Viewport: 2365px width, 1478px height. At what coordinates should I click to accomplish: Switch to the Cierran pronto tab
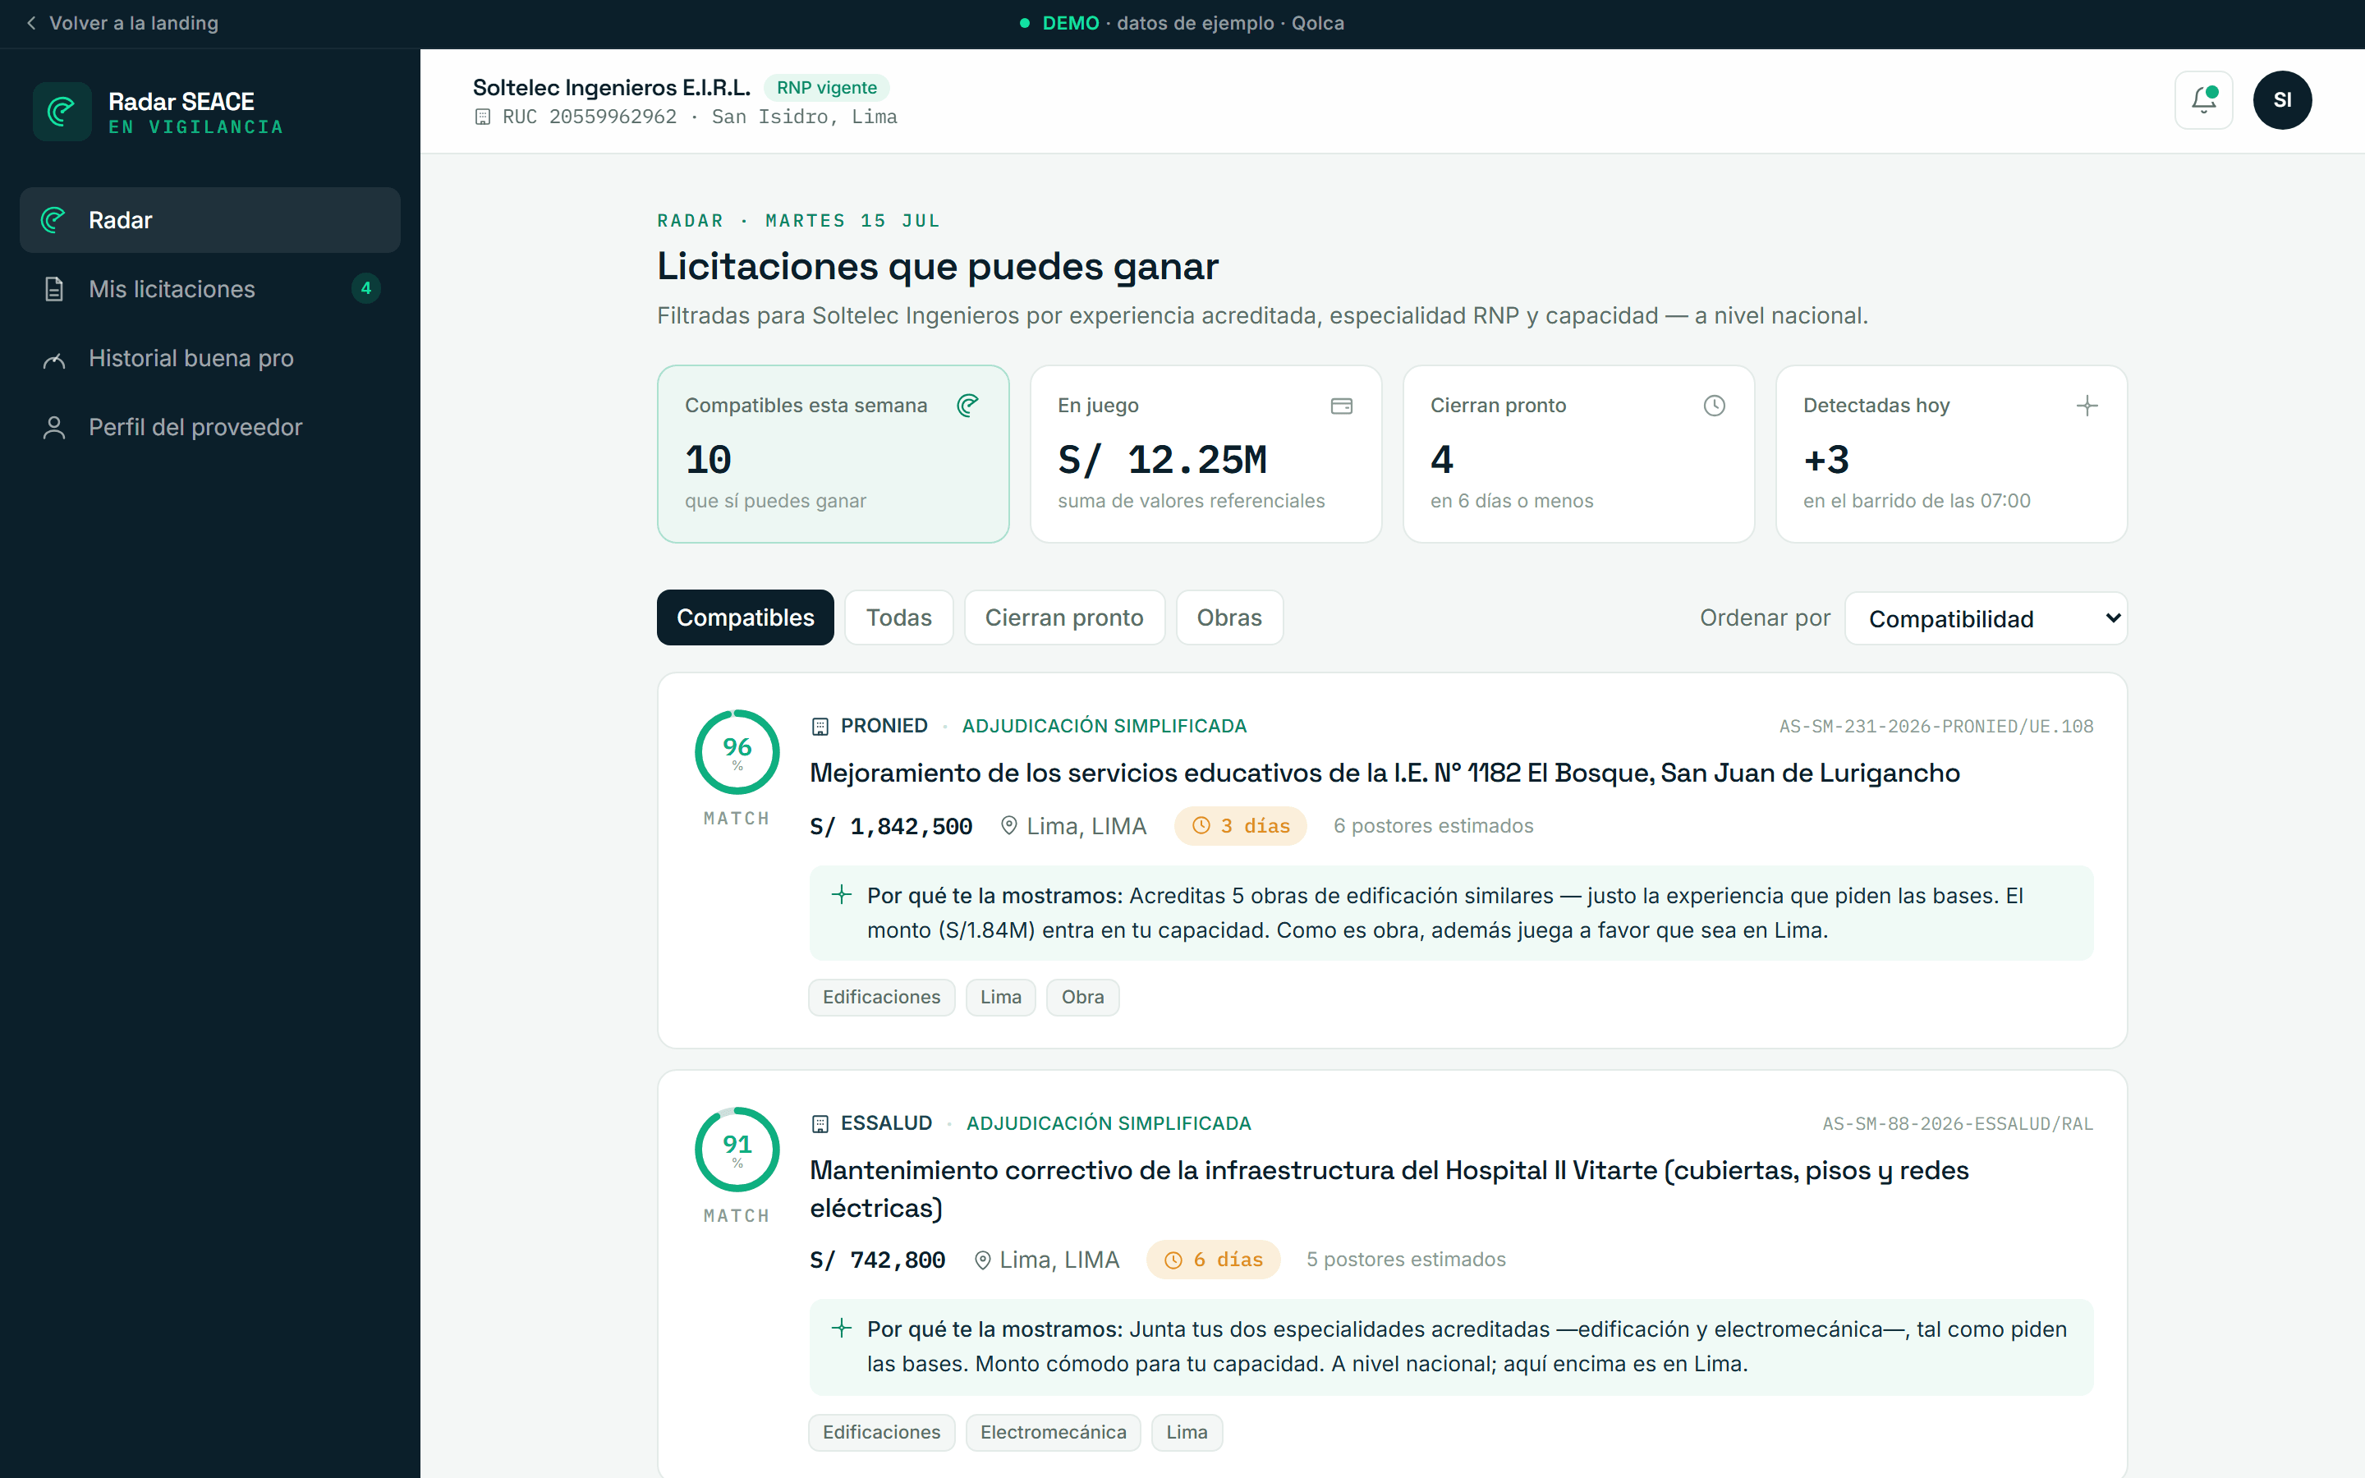pyautogui.click(x=1063, y=617)
